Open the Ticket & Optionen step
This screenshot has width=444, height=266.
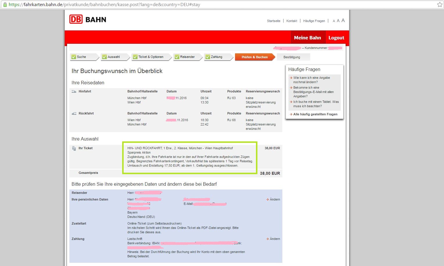click(x=151, y=57)
